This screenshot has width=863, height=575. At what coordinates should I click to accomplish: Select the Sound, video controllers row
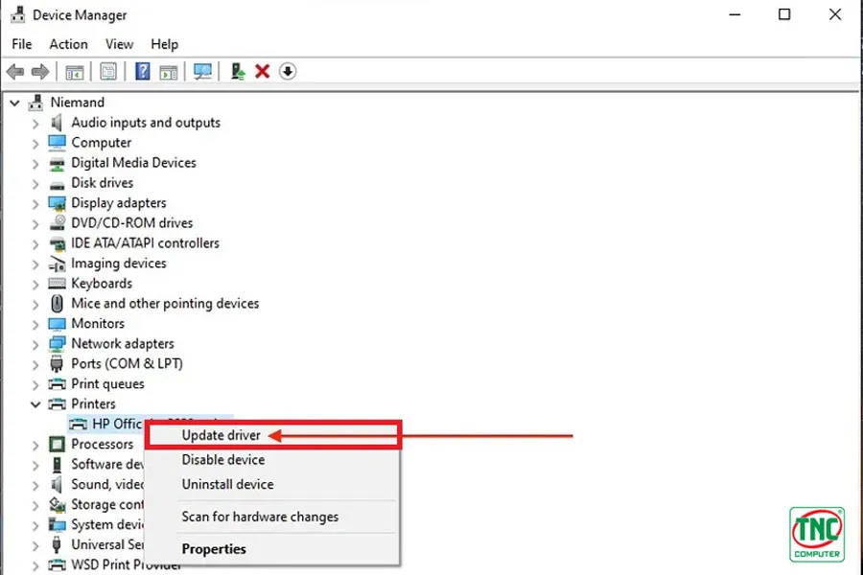coord(97,485)
